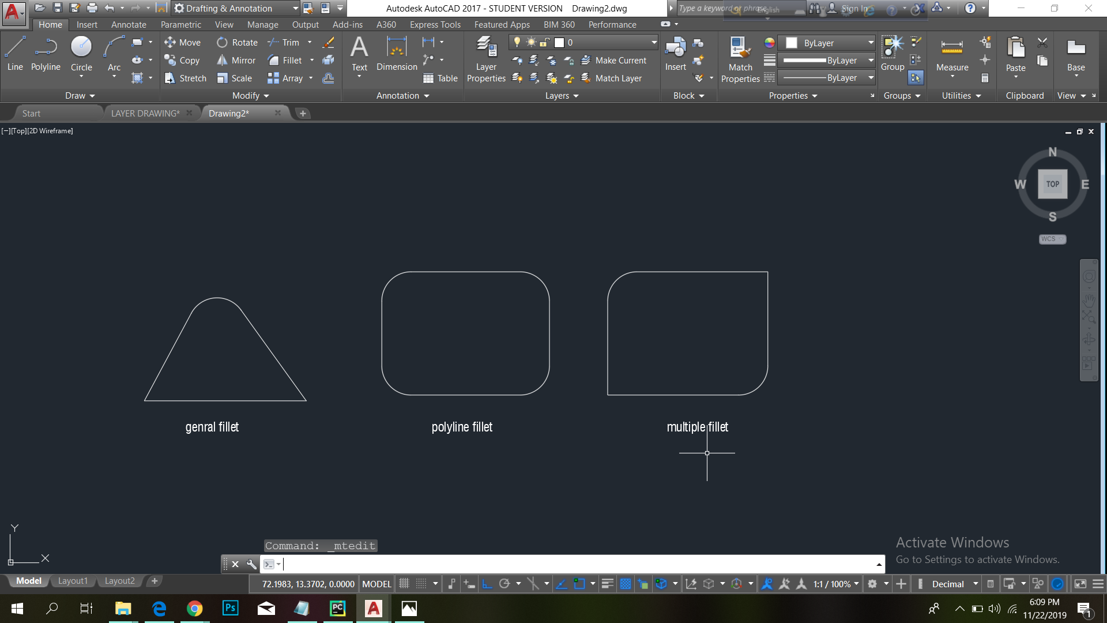Click the Trim tool

[x=283, y=42]
